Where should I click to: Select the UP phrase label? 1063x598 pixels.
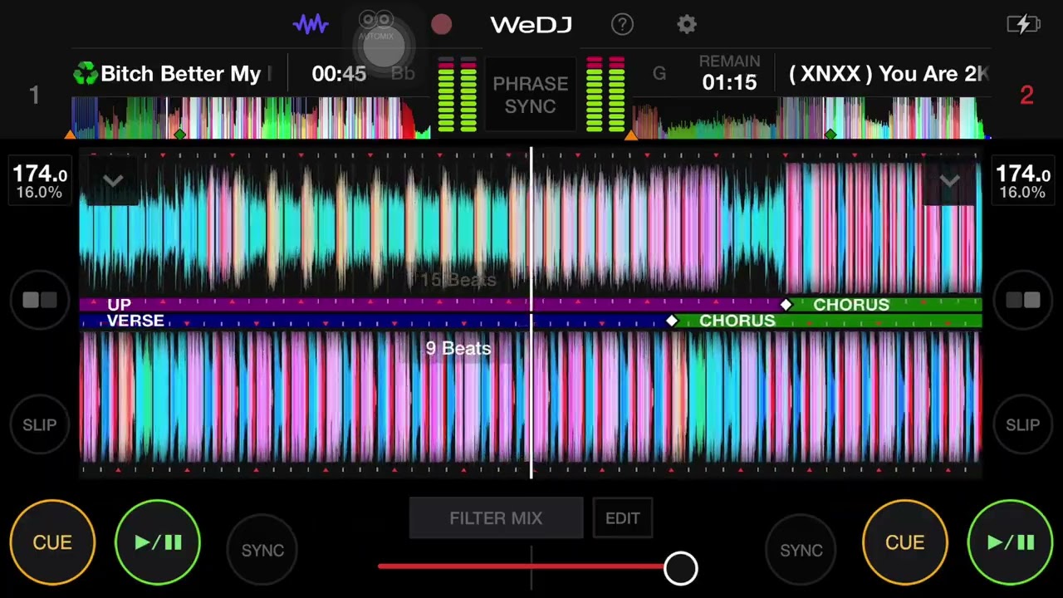coord(119,305)
